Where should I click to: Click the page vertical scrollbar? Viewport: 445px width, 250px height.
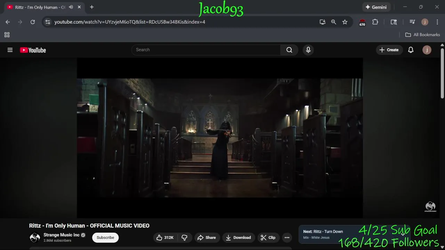tap(442, 73)
